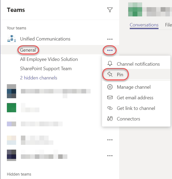Open more options for General channel

pos(110,50)
